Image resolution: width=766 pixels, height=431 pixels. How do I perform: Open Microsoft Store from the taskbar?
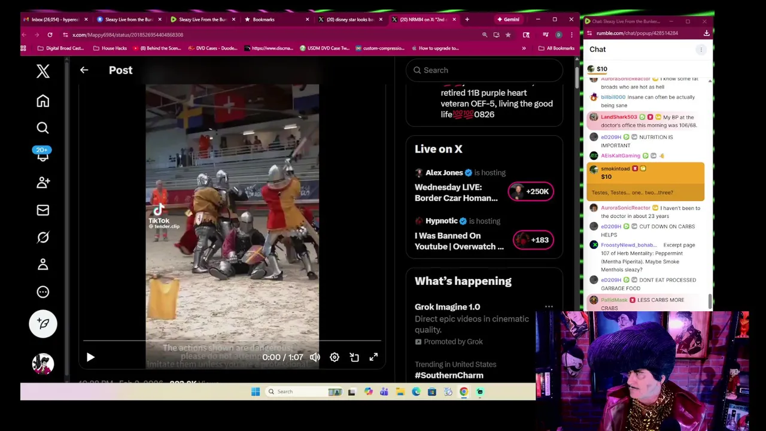pos(431,391)
